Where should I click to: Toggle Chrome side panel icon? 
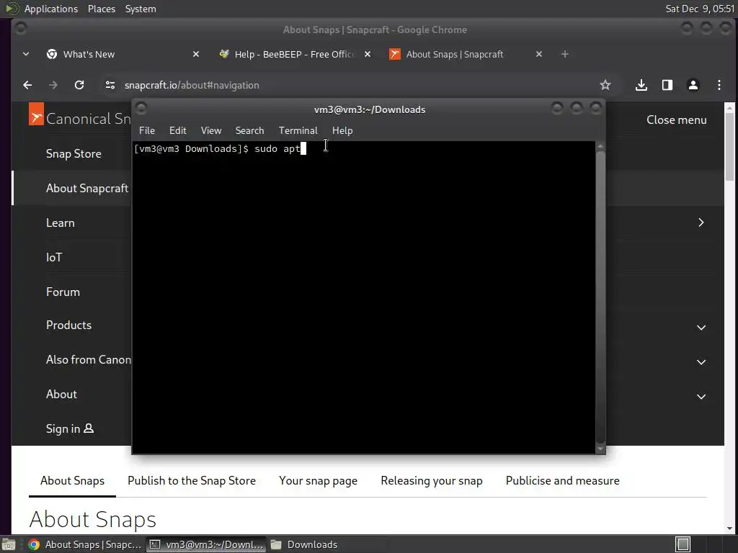point(667,85)
